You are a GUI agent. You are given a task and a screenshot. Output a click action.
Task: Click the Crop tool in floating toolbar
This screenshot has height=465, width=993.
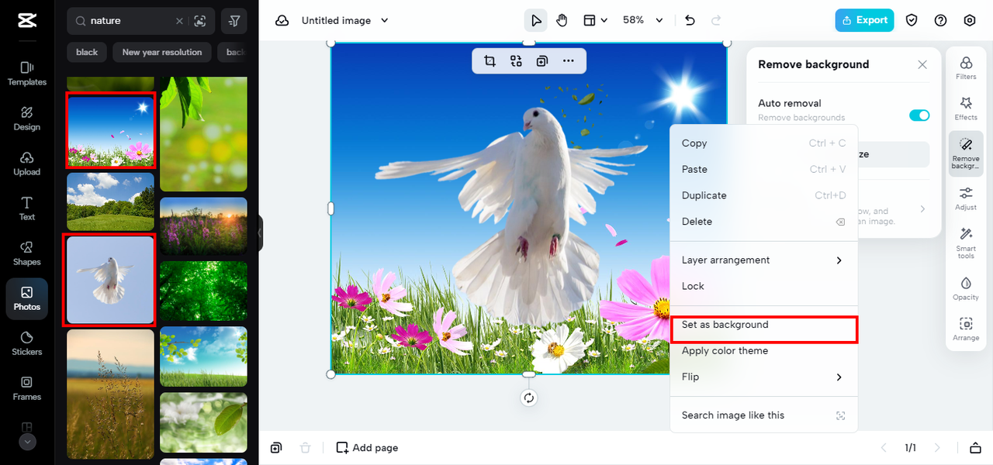(x=490, y=61)
